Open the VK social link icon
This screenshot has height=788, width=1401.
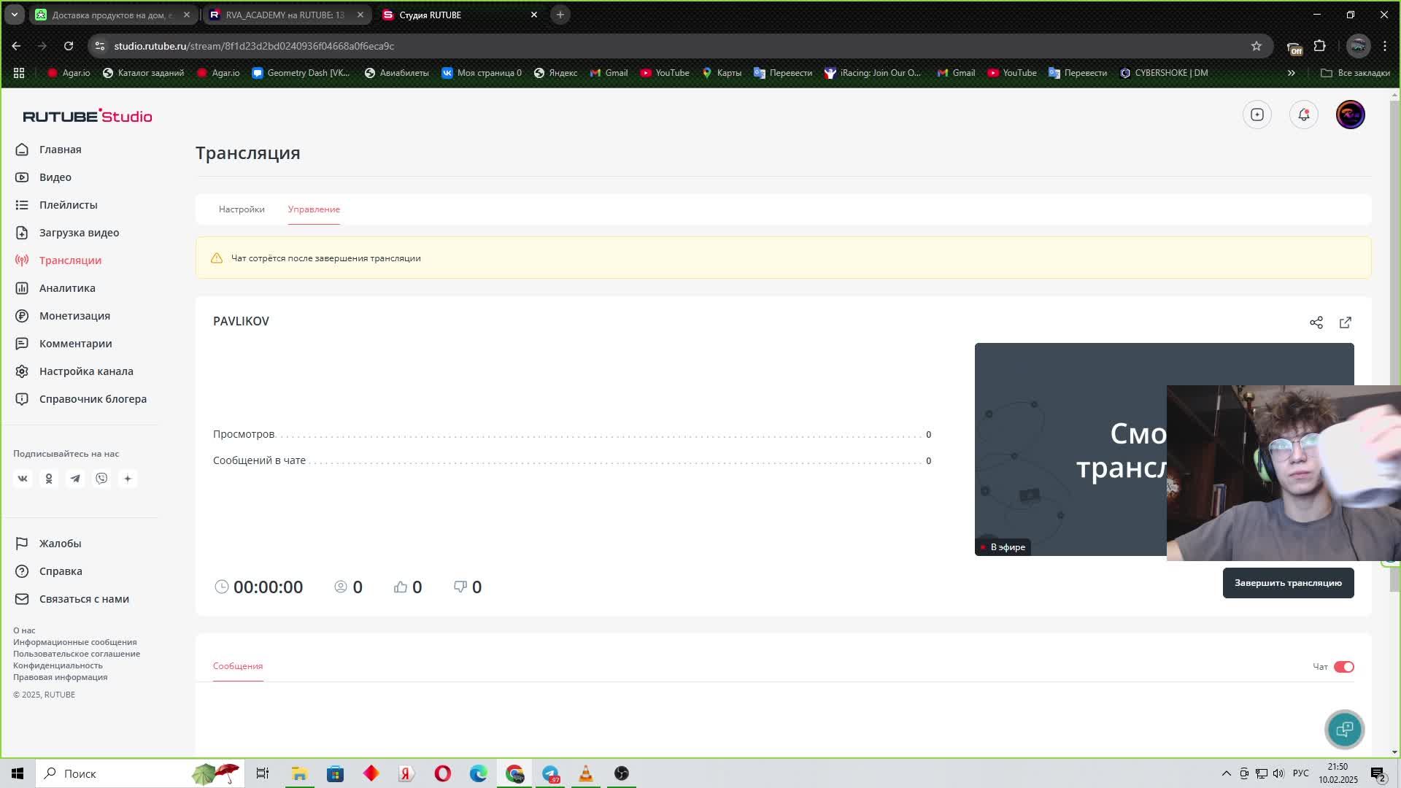click(23, 479)
